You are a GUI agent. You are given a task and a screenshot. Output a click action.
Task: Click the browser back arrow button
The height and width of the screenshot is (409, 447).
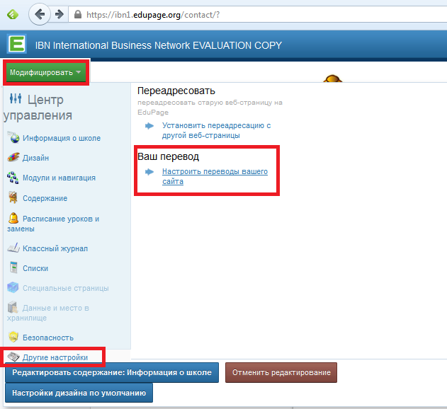(40, 14)
